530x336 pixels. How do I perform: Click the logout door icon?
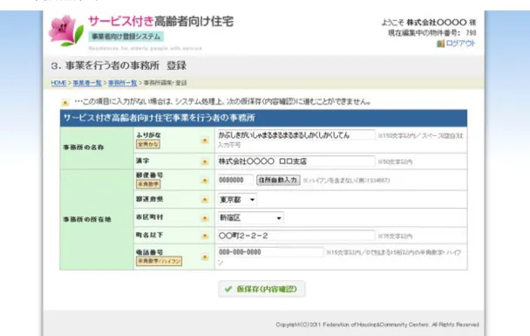point(440,44)
